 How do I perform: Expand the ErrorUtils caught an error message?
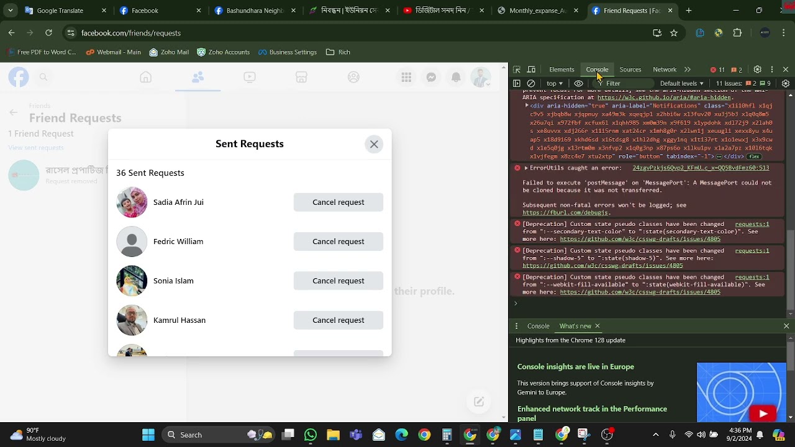[526, 168]
